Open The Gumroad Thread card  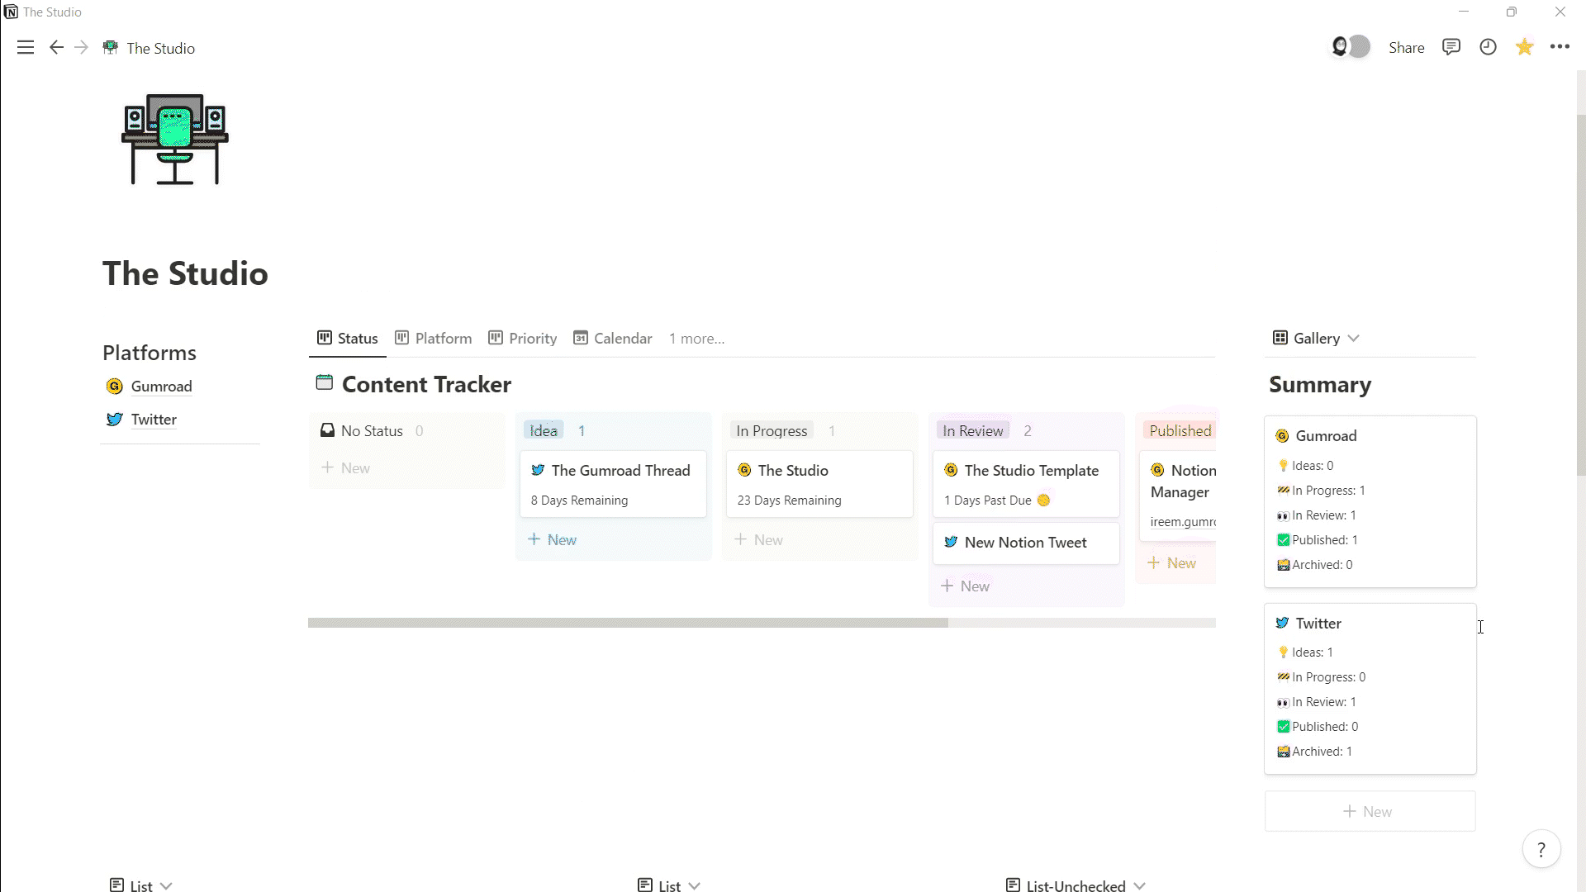pos(613,484)
